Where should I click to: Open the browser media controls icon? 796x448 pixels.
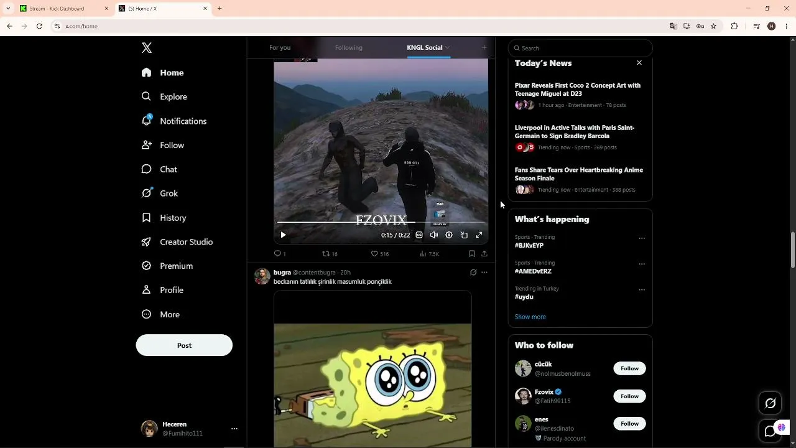coord(756,26)
